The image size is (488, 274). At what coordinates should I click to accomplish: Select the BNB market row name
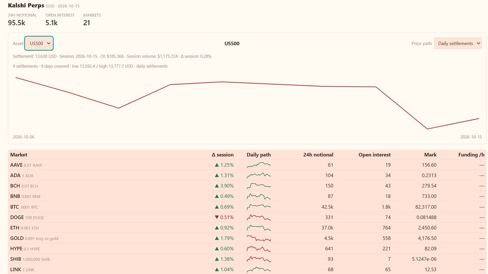[15, 196]
